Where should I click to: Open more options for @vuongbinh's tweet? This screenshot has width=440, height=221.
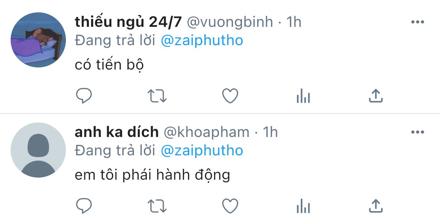pyautogui.click(x=417, y=22)
